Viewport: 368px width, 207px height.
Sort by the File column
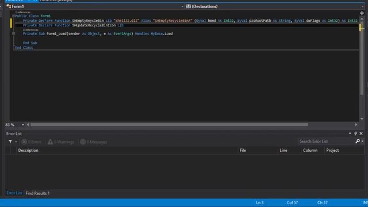point(258,150)
